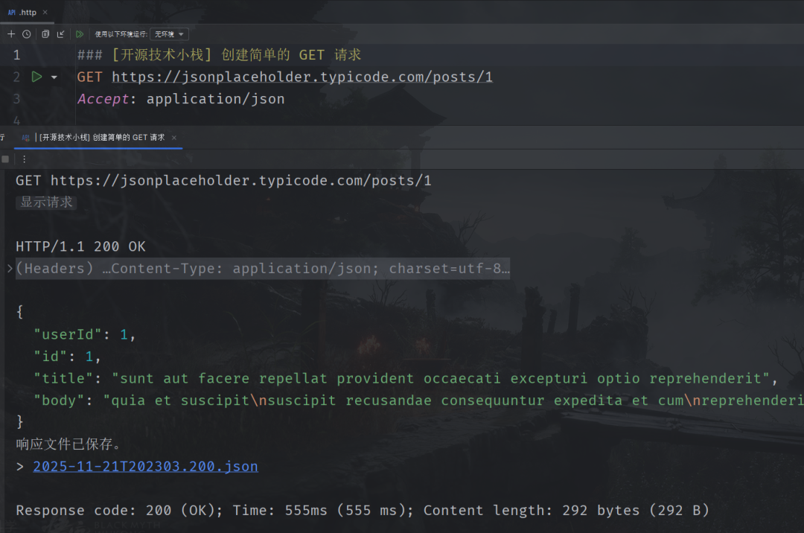
Task: Close the .http editor tab
Action: click(x=45, y=13)
